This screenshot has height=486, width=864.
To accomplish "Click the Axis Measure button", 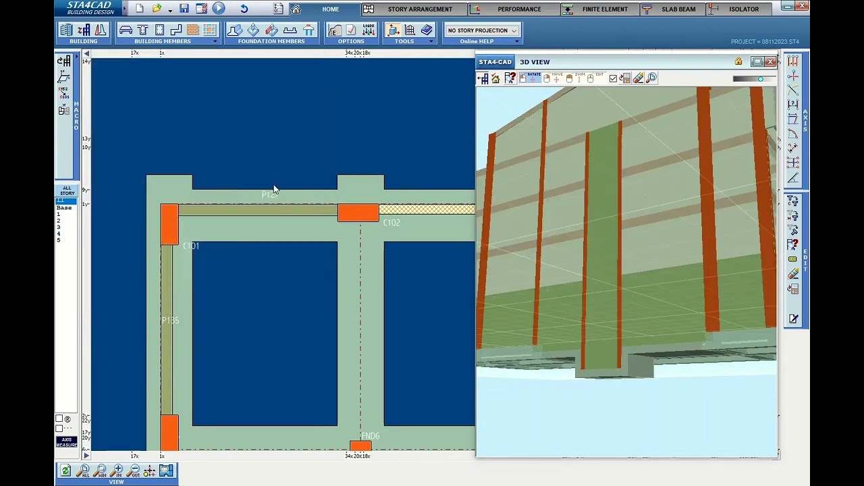I will [67, 441].
